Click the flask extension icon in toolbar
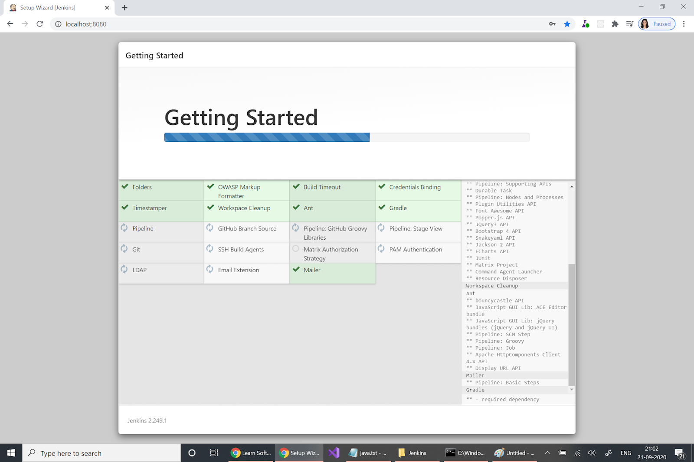The image size is (694, 462). click(x=586, y=24)
